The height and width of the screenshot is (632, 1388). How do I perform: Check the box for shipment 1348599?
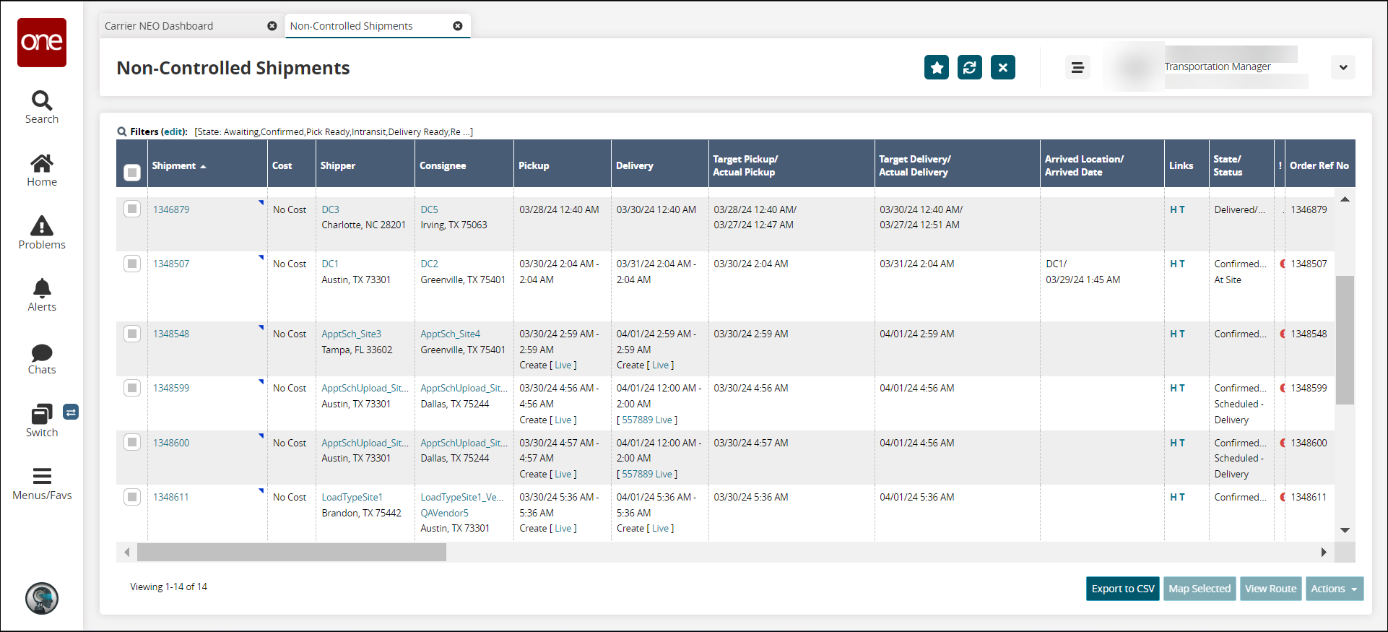coord(132,388)
